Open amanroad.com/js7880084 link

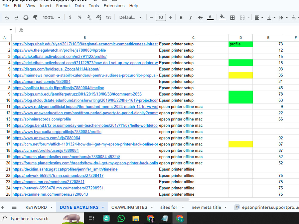pyautogui.click(x=41, y=82)
